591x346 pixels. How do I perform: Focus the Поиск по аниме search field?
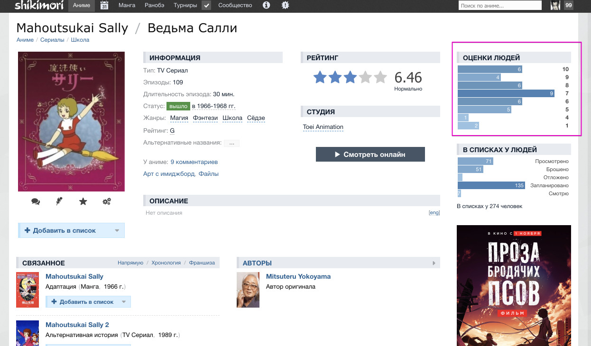pyautogui.click(x=499, y=6)
